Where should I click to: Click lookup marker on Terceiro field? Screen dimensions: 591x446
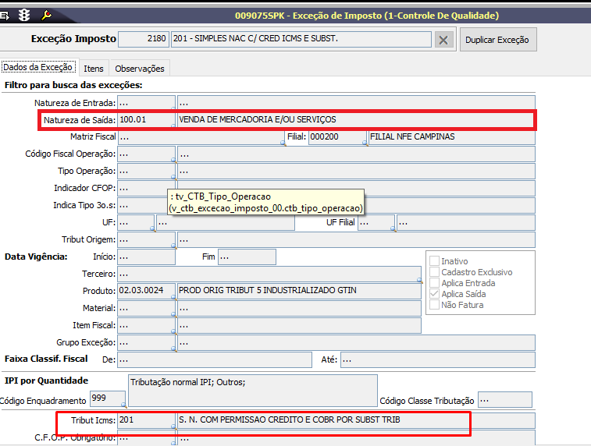(418, 281)
